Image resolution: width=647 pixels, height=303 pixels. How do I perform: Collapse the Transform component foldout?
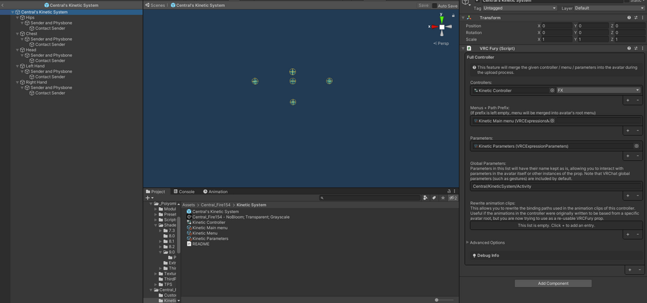463,18
